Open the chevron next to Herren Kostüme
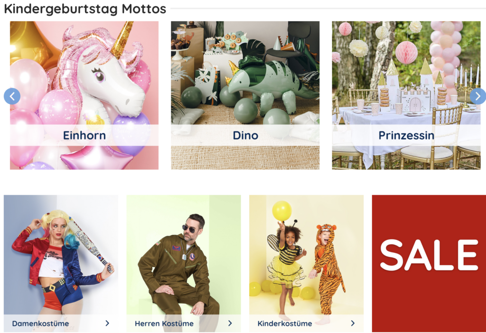This screenshot has height=333, width=486. tap(230, 323)
